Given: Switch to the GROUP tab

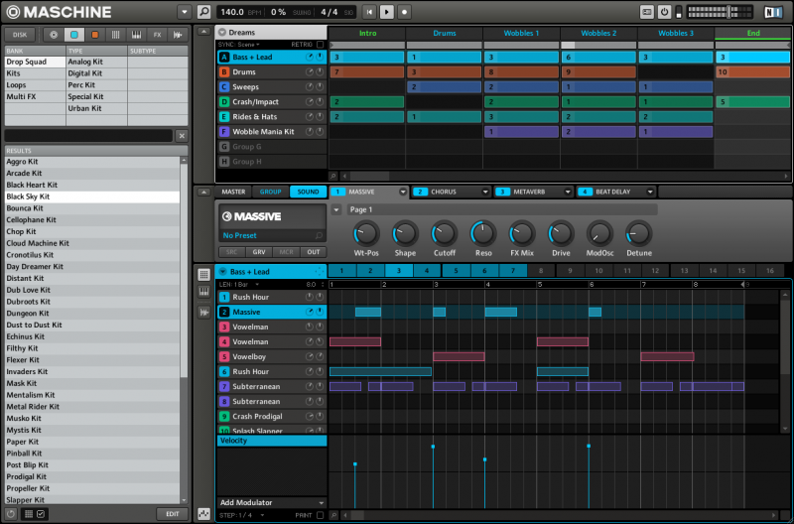Looking at the screenshot, I should [x=270, y=192].
